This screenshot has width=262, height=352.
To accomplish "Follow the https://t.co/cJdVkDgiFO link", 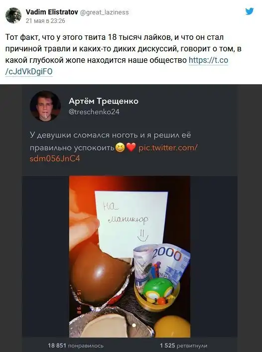I will coord(117,66).
